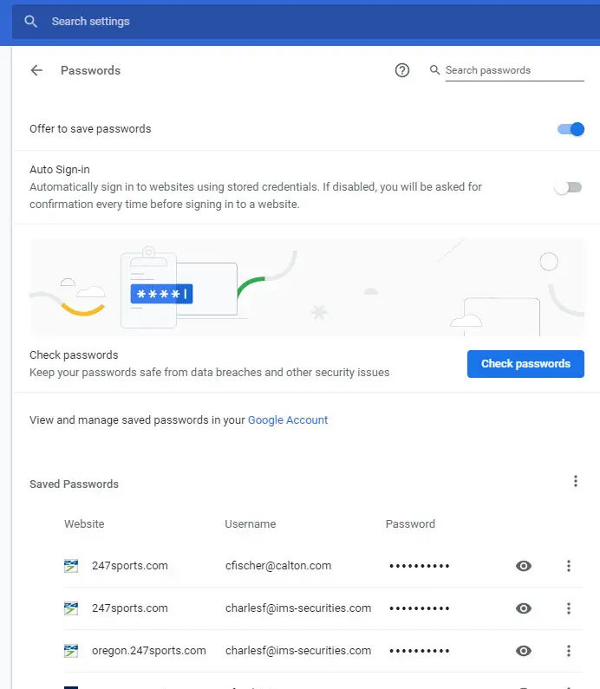Click the password dots for cfischer@calton.com
Viewport: 600px width, 689px height.
point(419,566)
